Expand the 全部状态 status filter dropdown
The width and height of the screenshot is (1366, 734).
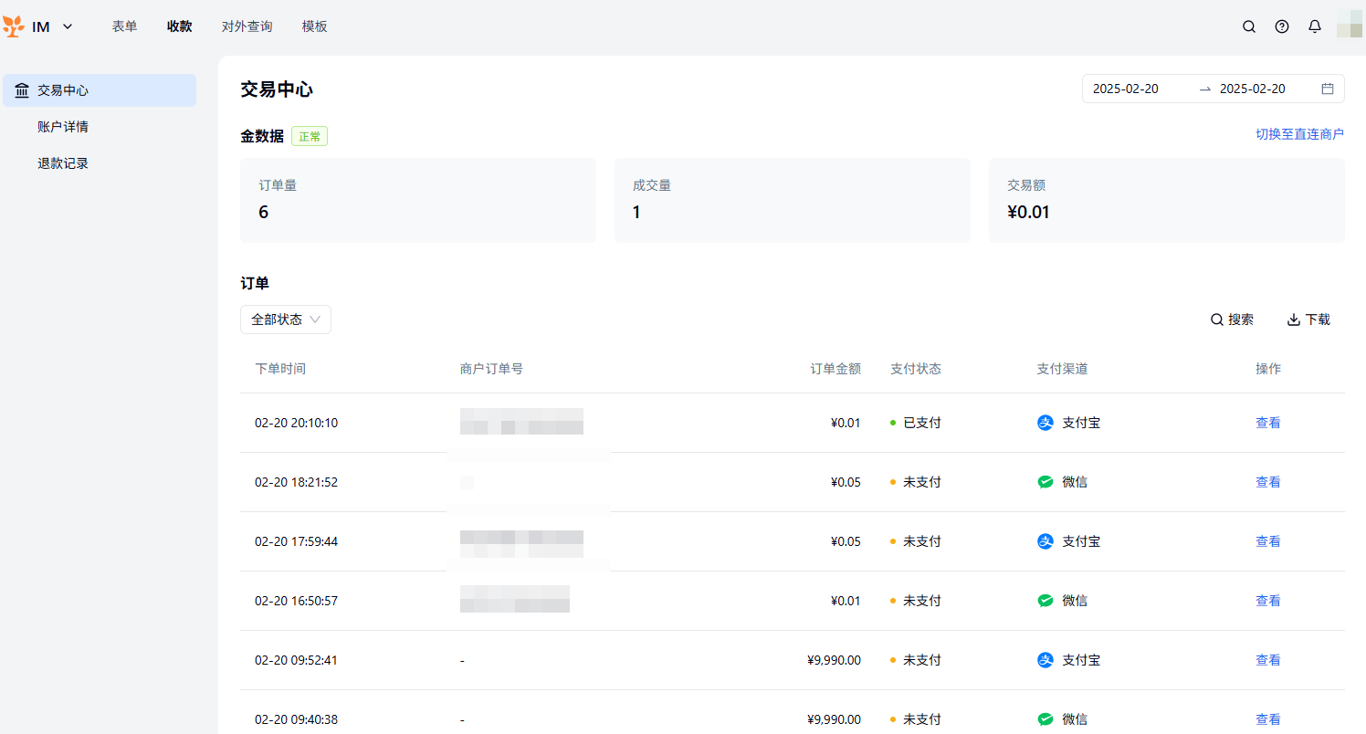tap(286, 320)
